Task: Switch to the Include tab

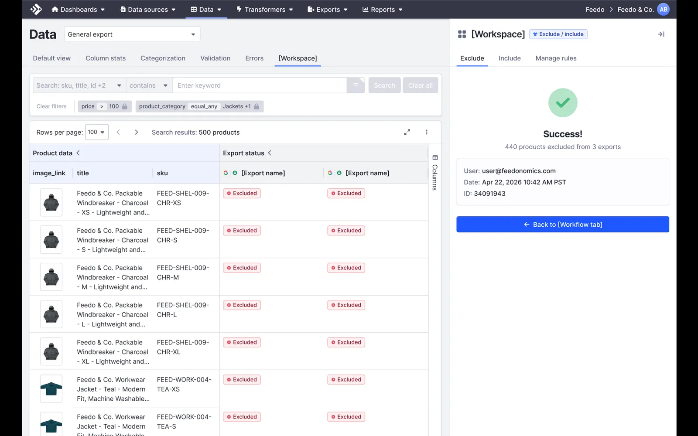Action: [x=510, y=58]
